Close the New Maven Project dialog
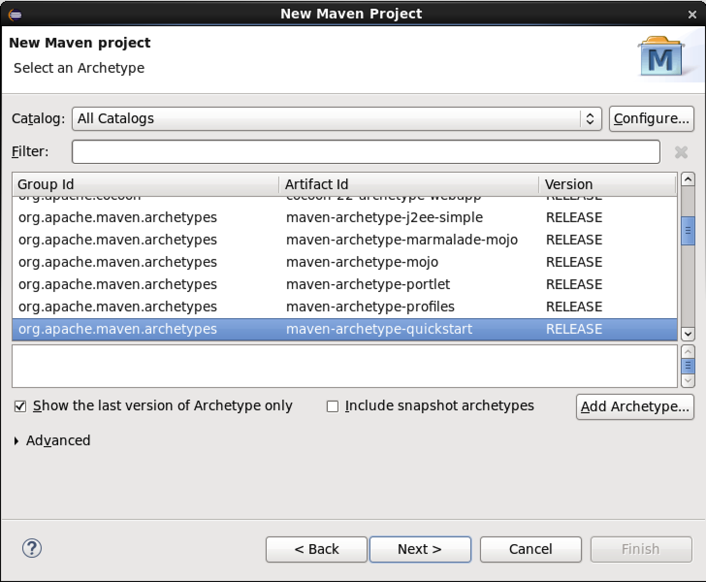Screen dimensions: 706x582 692,15
